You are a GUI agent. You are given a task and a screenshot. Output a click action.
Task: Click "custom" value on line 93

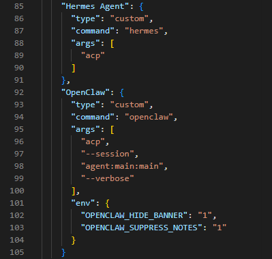tap(130, 105)
